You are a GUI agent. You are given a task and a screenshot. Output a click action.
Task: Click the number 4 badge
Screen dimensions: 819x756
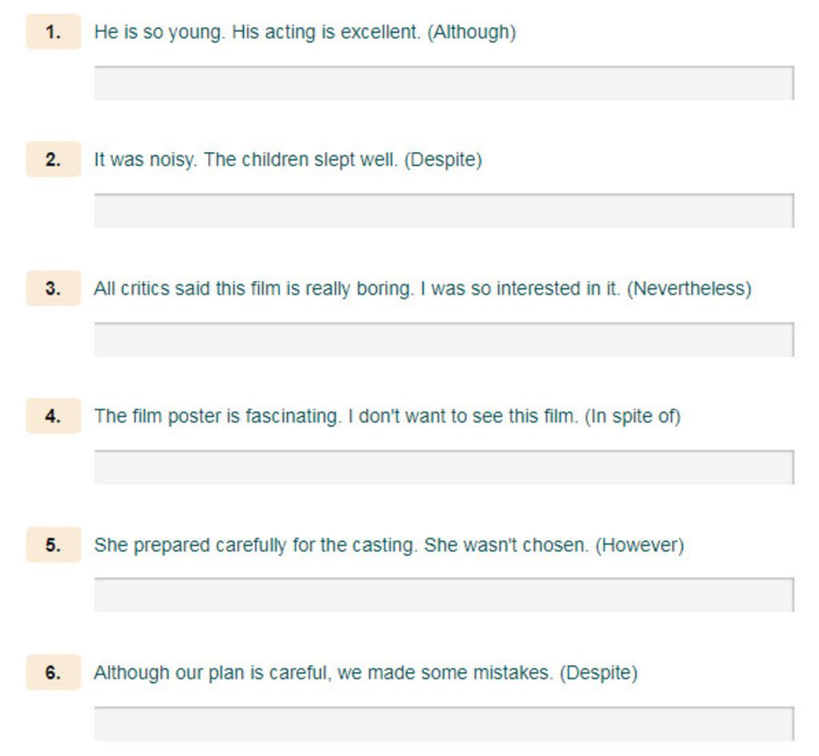point(54,416)
